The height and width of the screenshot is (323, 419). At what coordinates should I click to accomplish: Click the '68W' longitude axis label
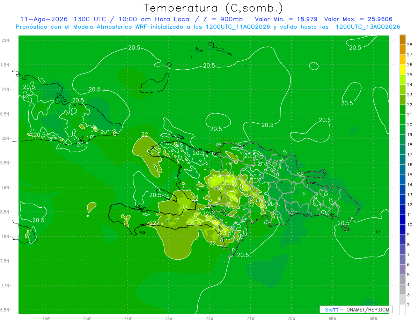(373, 318)
